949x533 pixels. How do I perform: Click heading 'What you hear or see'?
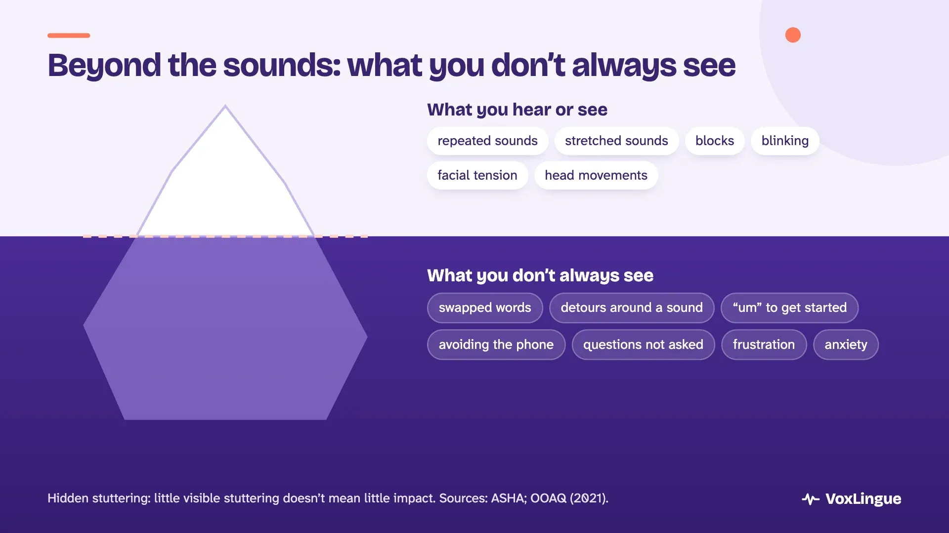(x=517, y=110)
